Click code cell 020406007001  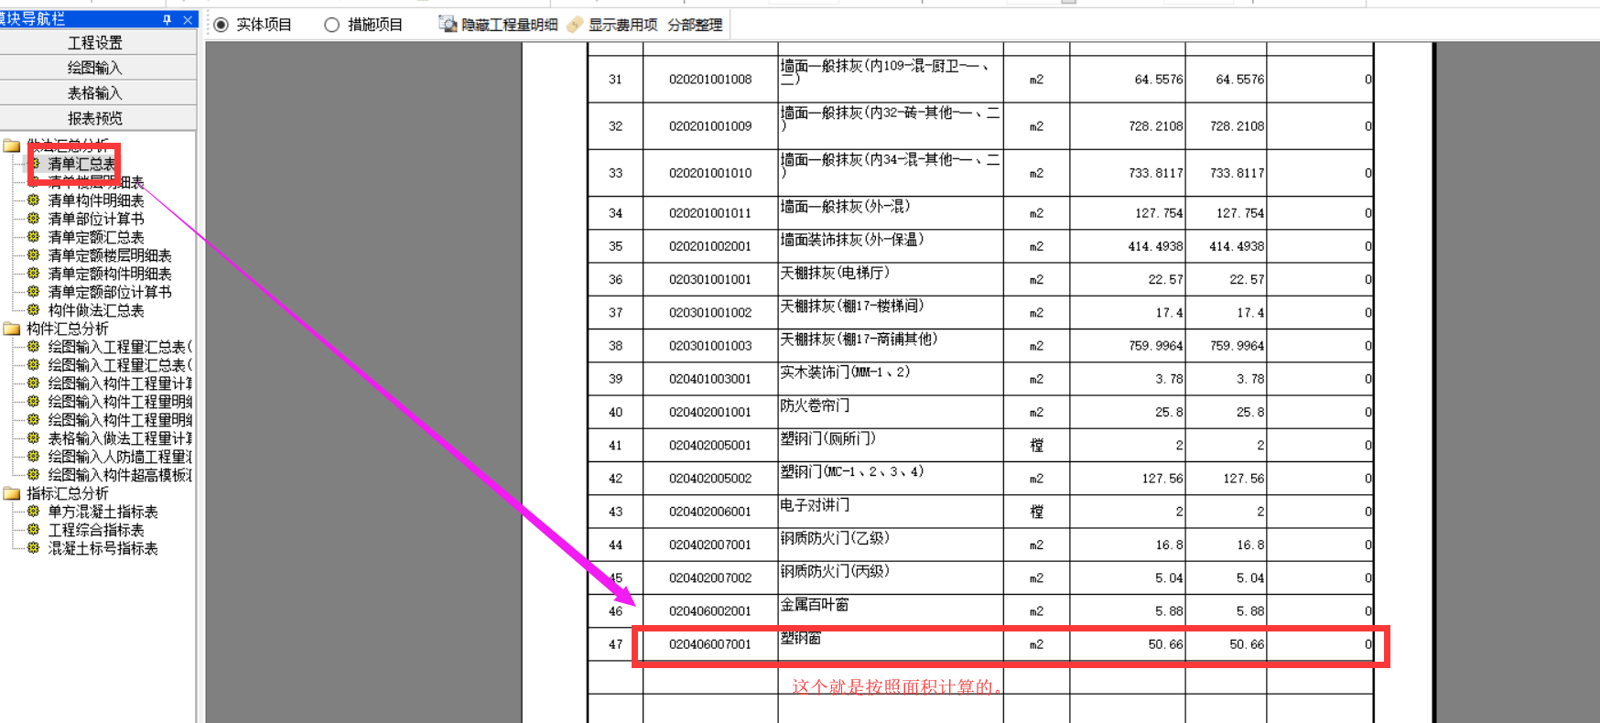click(x=710, y=644)
